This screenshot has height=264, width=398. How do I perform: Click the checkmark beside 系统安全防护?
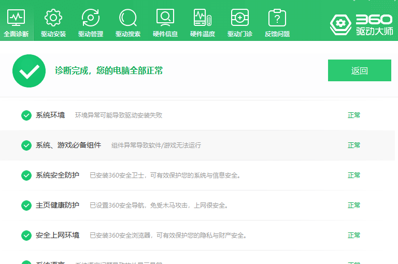point(26,175)
